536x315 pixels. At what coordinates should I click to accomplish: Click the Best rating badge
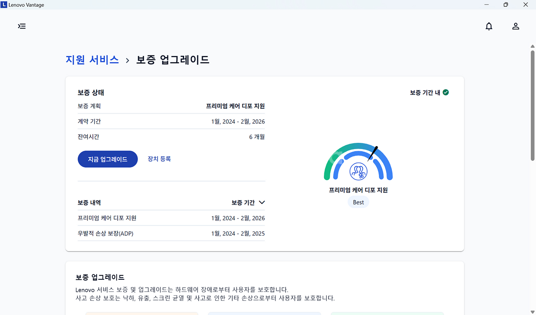358,202
